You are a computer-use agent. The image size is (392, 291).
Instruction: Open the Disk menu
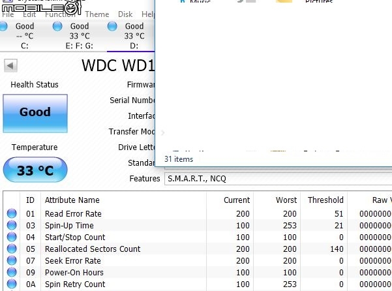point(125,14)
